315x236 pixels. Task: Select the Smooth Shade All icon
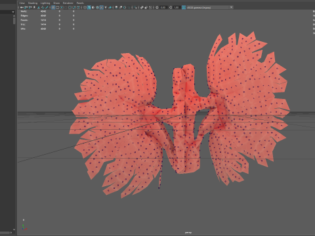coord(89,7)
